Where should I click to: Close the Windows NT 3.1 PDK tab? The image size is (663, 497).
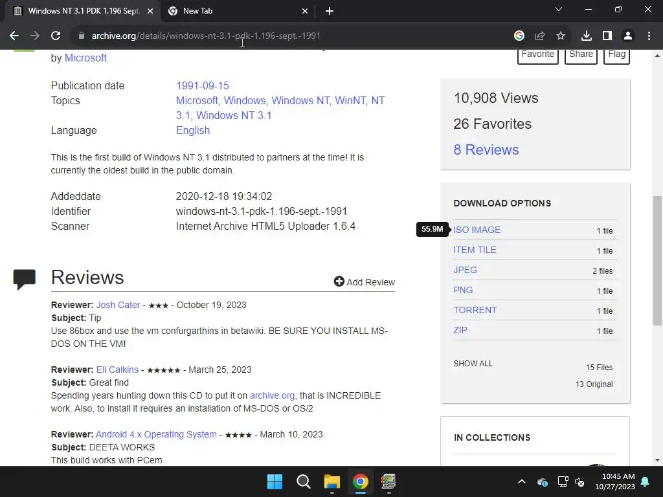coord(150,12)
